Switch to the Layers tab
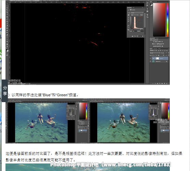This screenshot has width=190, height=171. 151,49
